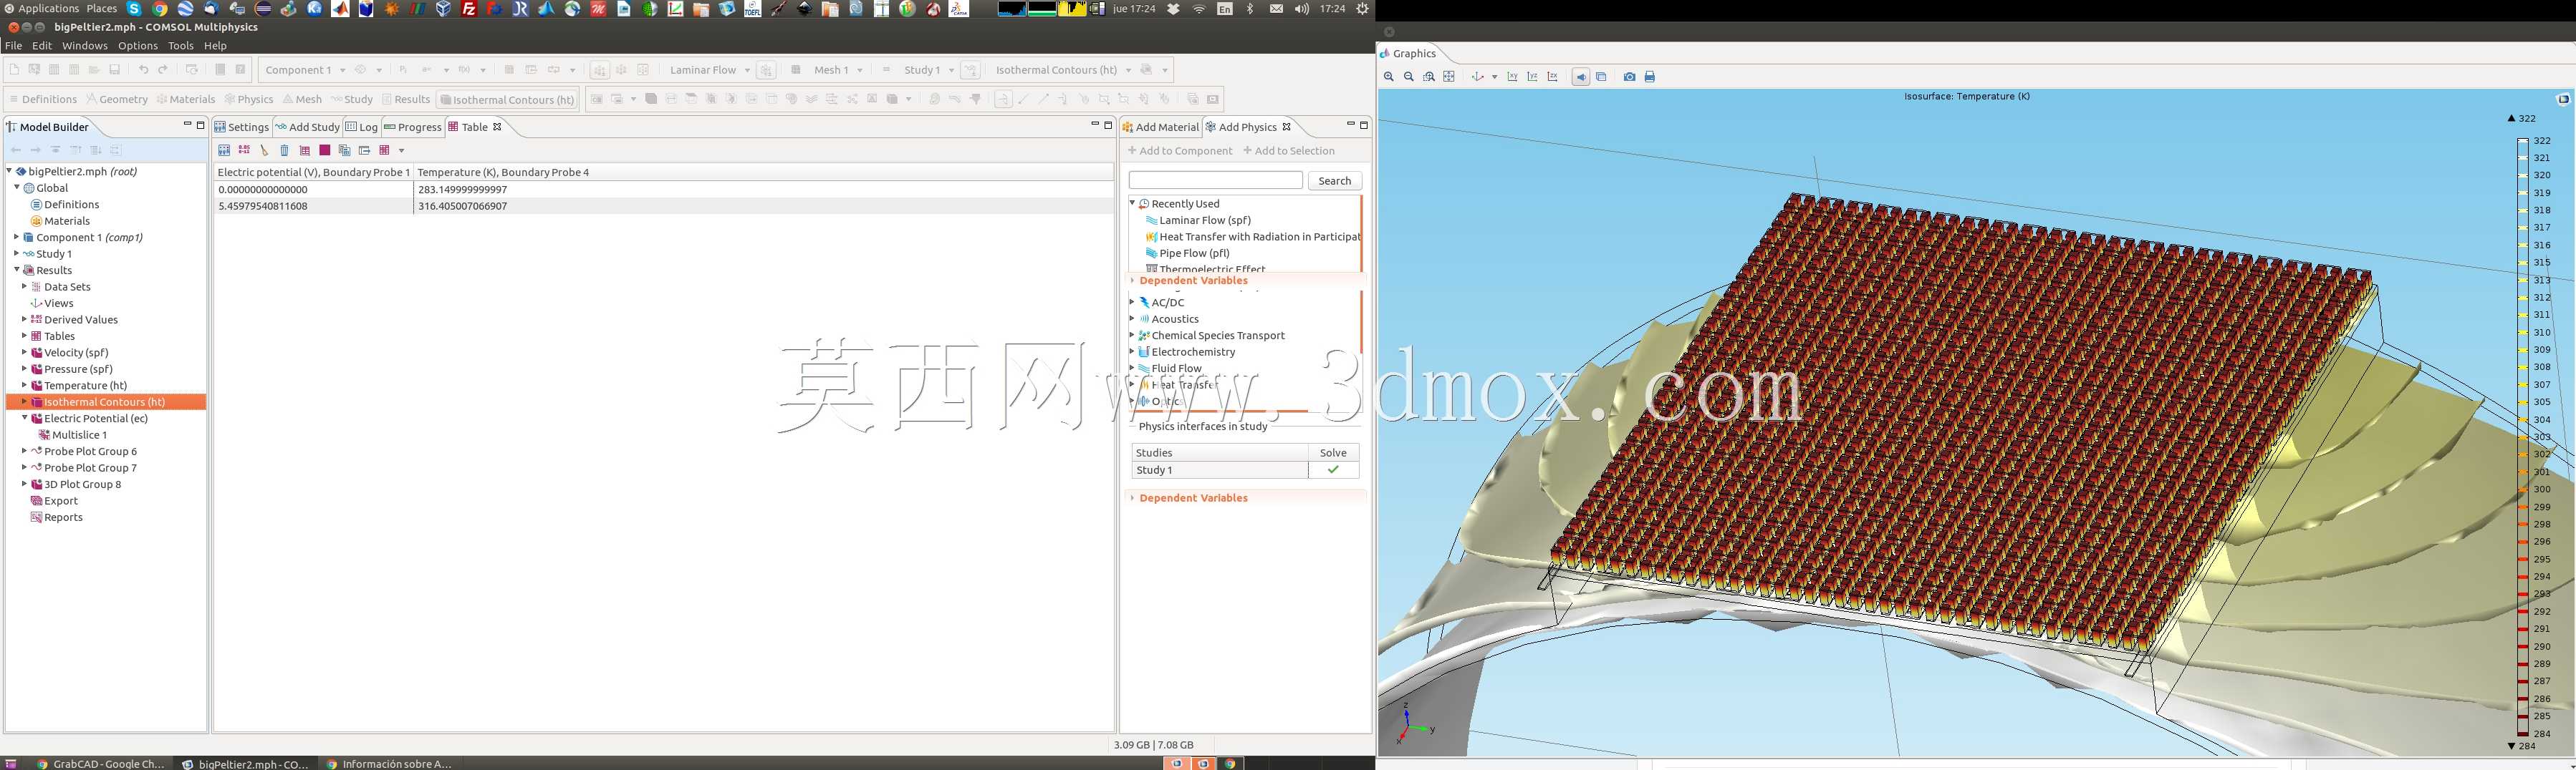Switch Graphics to XY view

click(1512, 77)
